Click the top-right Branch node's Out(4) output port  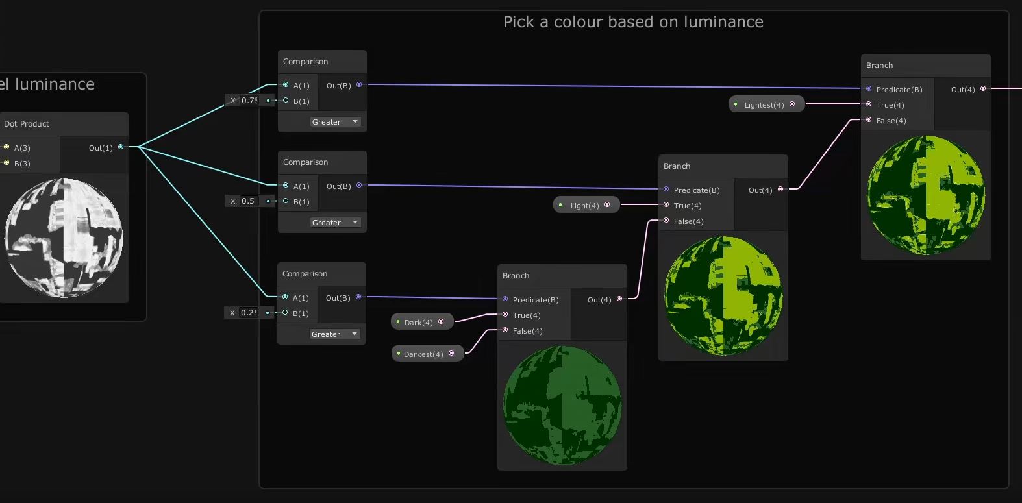983,89
